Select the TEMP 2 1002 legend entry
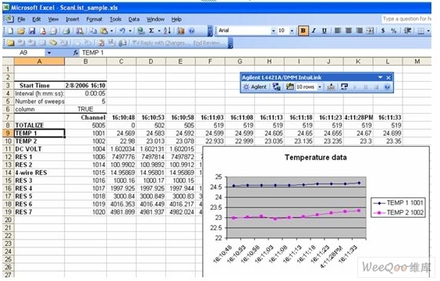This screenshot has width=440, height=281. pos(398,213)
